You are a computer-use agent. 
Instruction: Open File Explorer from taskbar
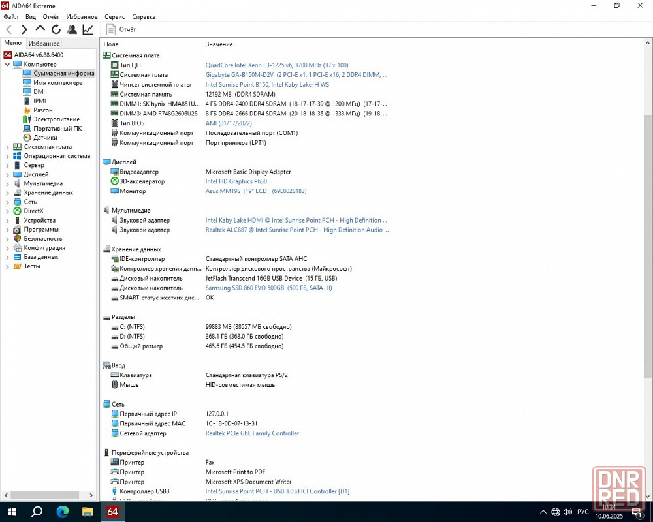pyautogui.click(x=88, y=512)
